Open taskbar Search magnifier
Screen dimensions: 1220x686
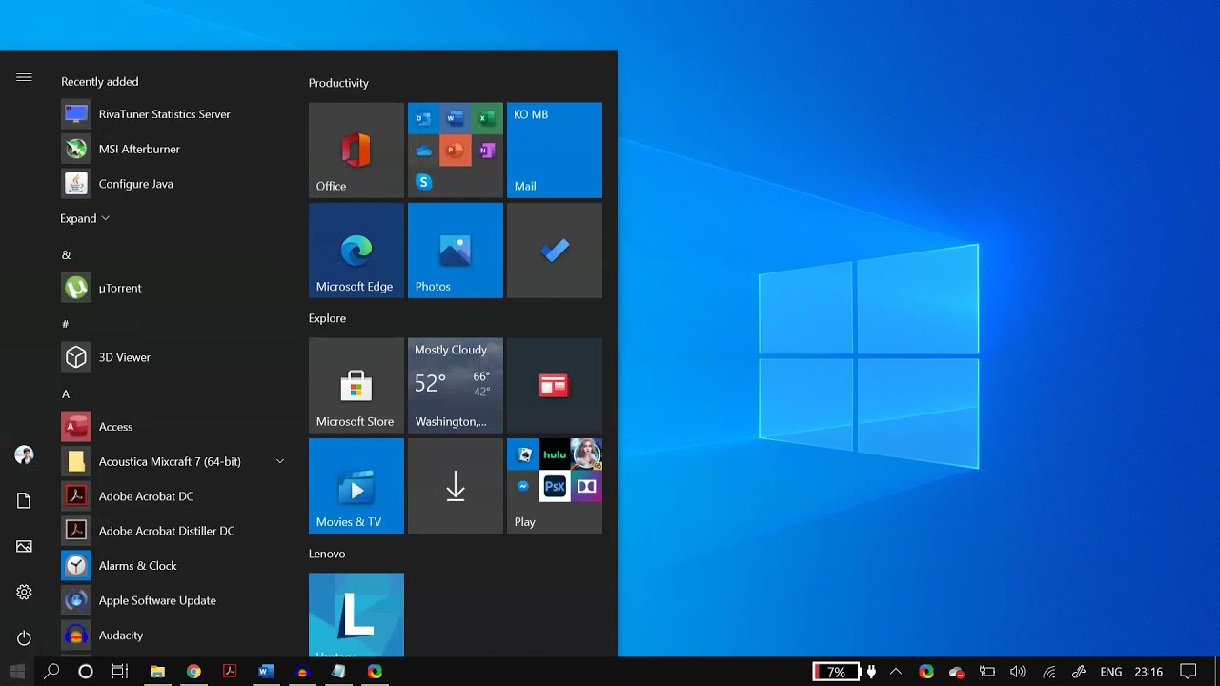pos(52,672)
